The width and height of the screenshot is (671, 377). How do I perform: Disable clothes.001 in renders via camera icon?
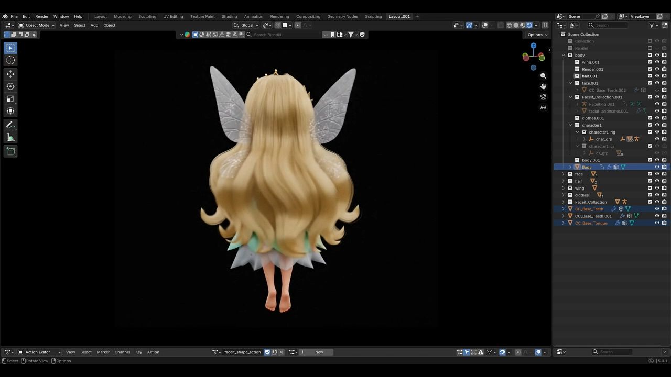[664, 118]
